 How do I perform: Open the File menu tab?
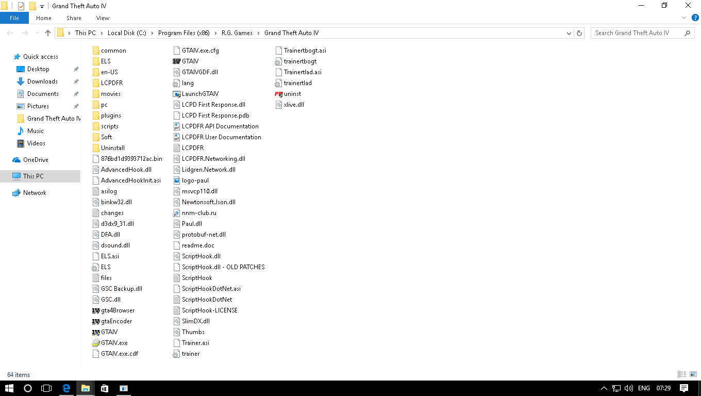coord(14,18)
